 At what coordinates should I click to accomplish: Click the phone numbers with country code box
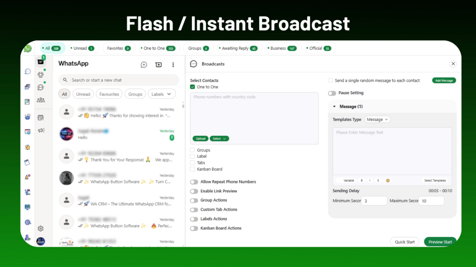tap(254, 118)
